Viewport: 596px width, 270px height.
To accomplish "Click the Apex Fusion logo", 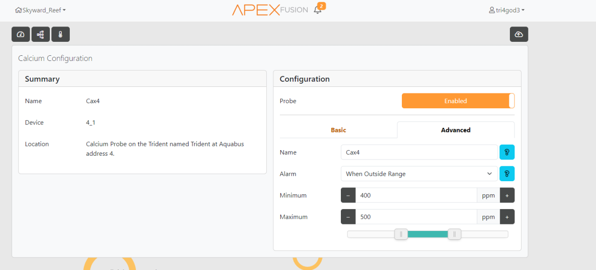I will point(270,10).
